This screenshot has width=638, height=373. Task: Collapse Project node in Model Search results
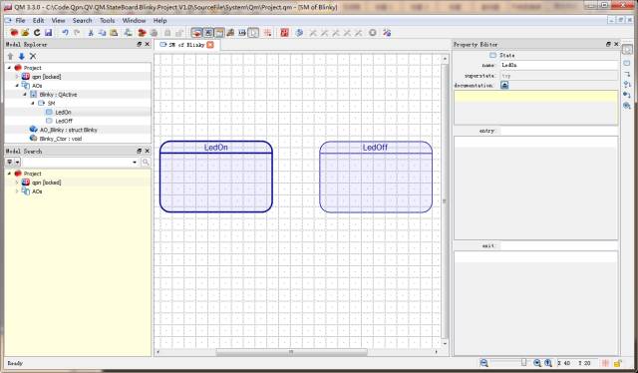[x=9, y=174]
